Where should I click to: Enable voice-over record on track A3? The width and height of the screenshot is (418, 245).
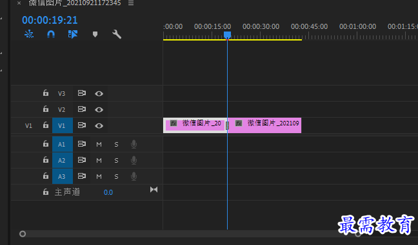click(x=134, y=176)
